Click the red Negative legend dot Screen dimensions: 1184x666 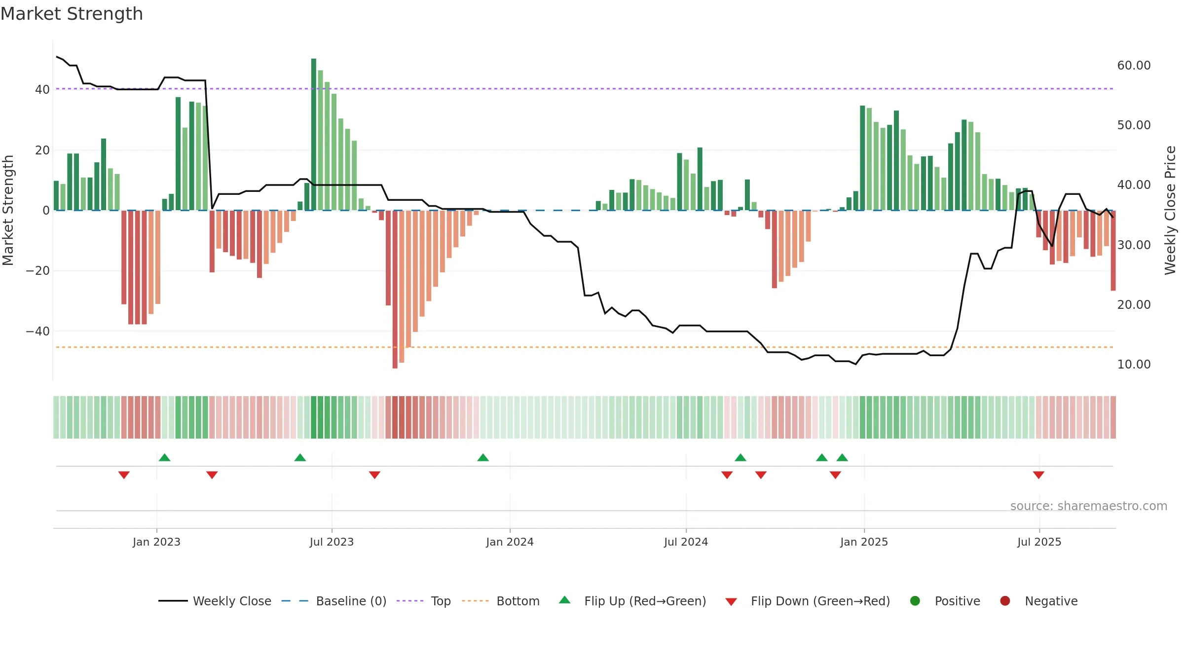[x=1005, y=601]
